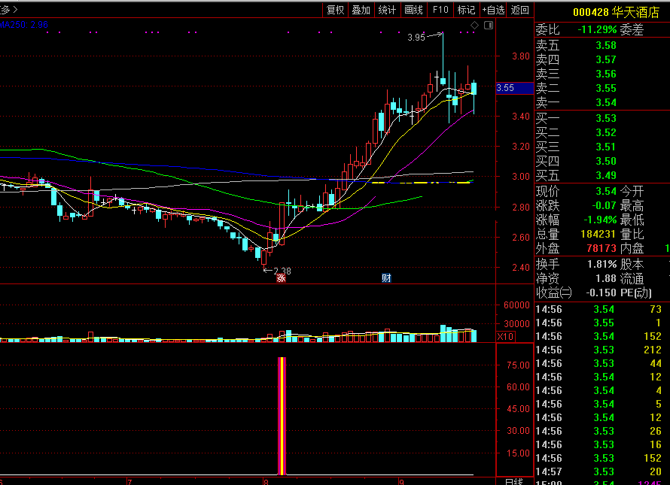Viewport: 670px width, 485px height.
Task: Click the 3.80 price axis label
Action: 521,56
